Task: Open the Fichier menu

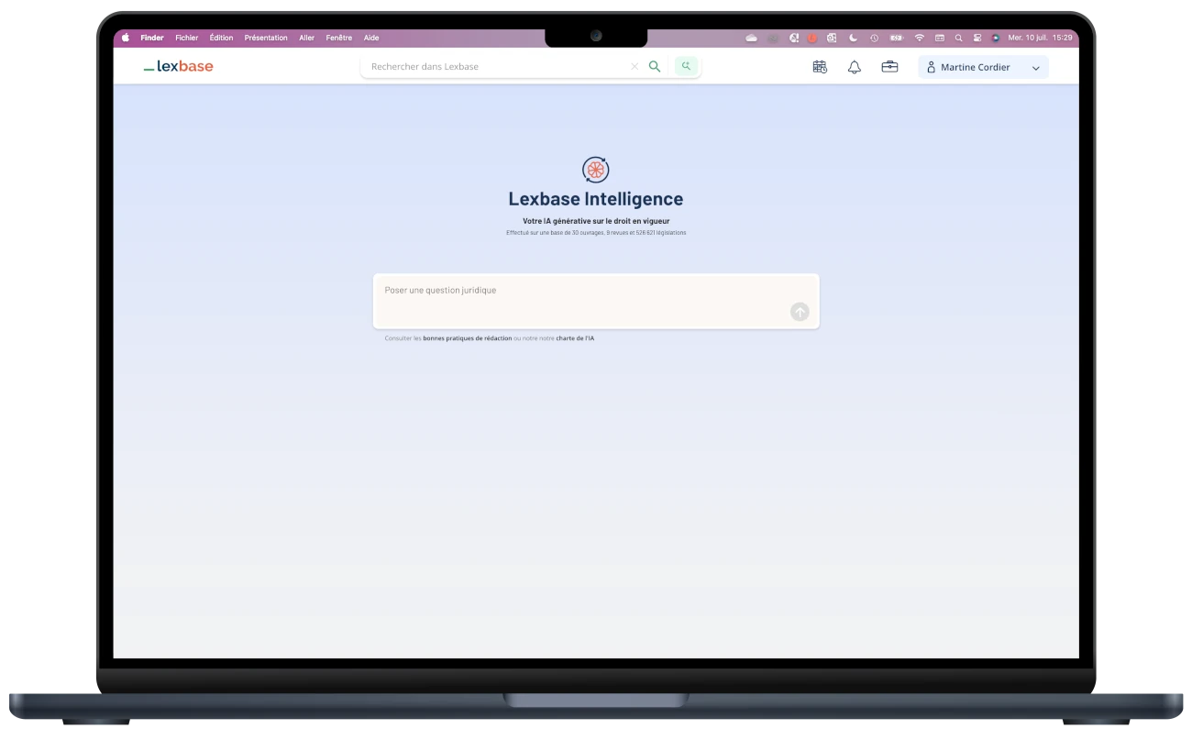Action: tap(187, 38)
